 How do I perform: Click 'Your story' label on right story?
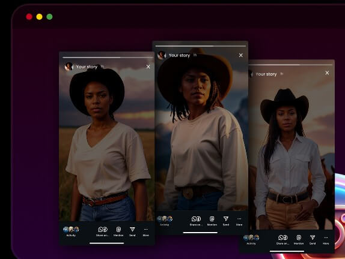[266, 74]
